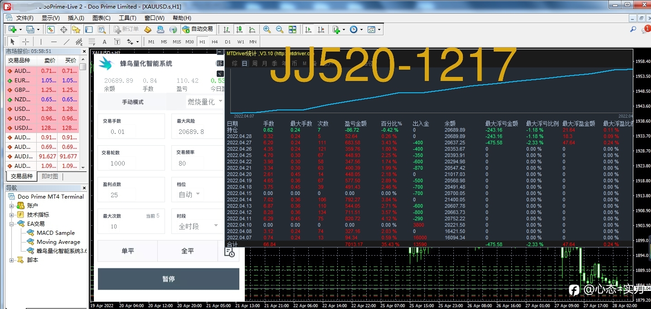Switch to candlestick chart view
This screenshot has width=651, height=309.
coord(239,29)
